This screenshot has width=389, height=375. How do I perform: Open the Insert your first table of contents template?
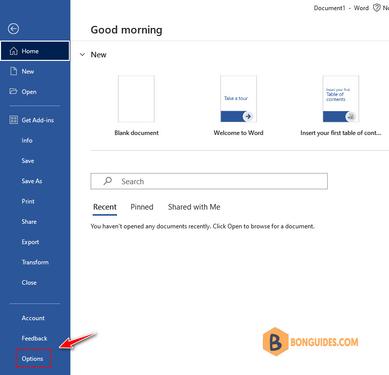[340, 99]
